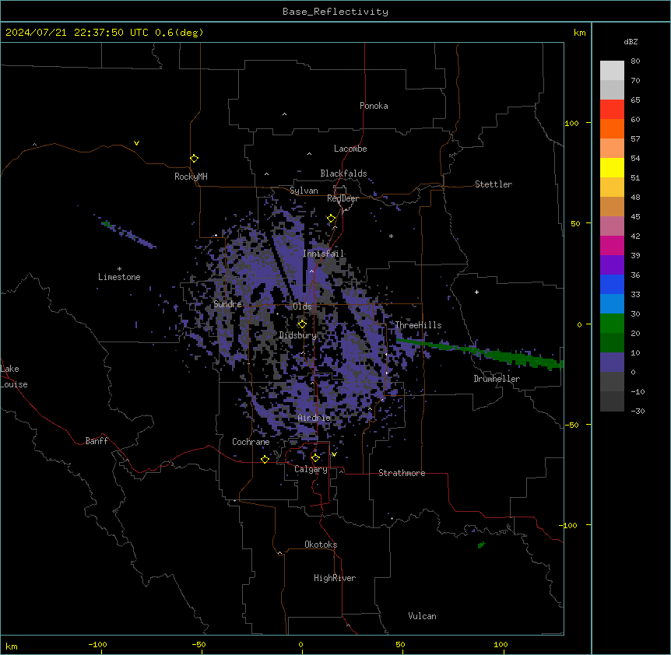This screenshot has height=655, width=671.
Task: Click the Lake Louise label
Action: [x=14, y=377]
